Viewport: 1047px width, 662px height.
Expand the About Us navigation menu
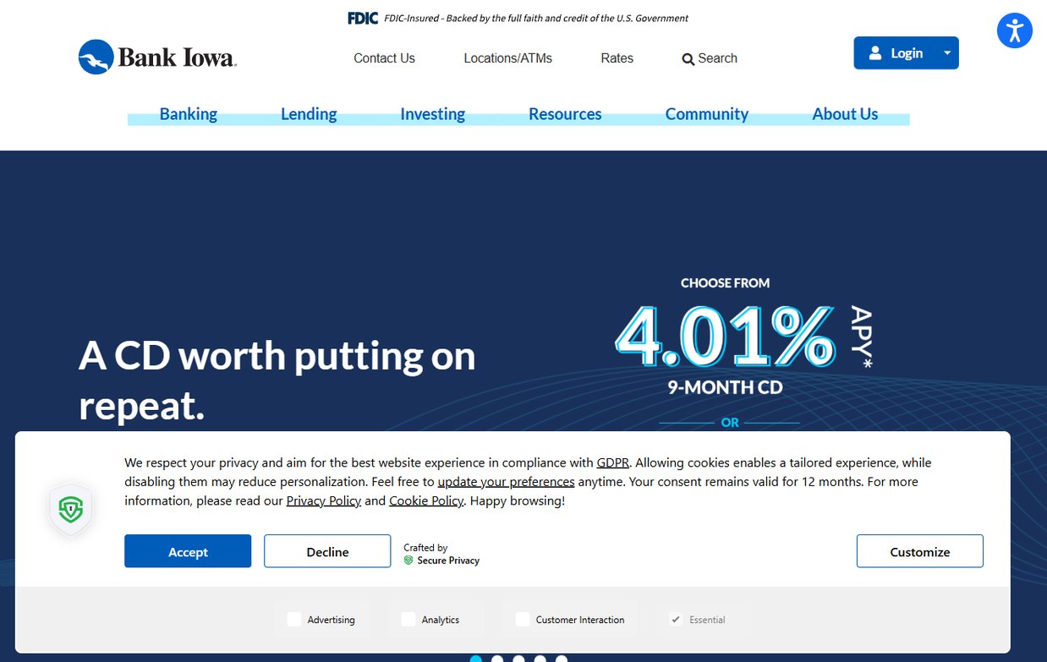(845, 114)
